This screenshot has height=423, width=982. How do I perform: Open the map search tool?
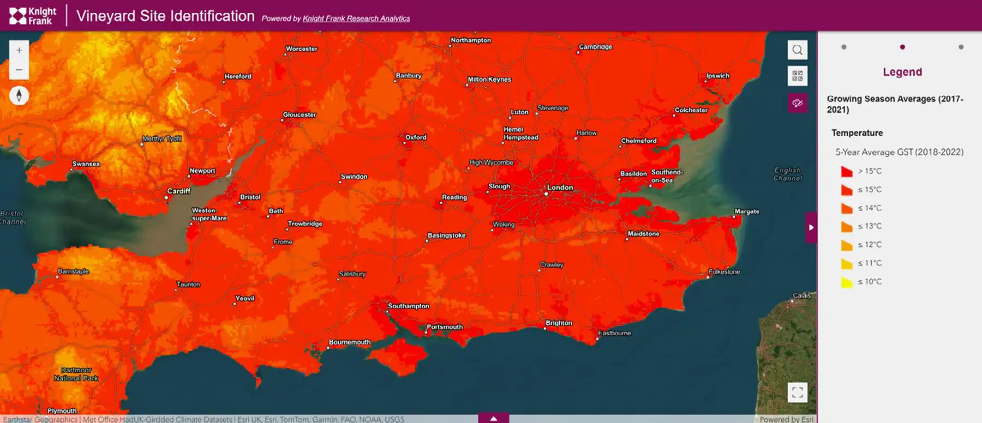click(798, 50)
